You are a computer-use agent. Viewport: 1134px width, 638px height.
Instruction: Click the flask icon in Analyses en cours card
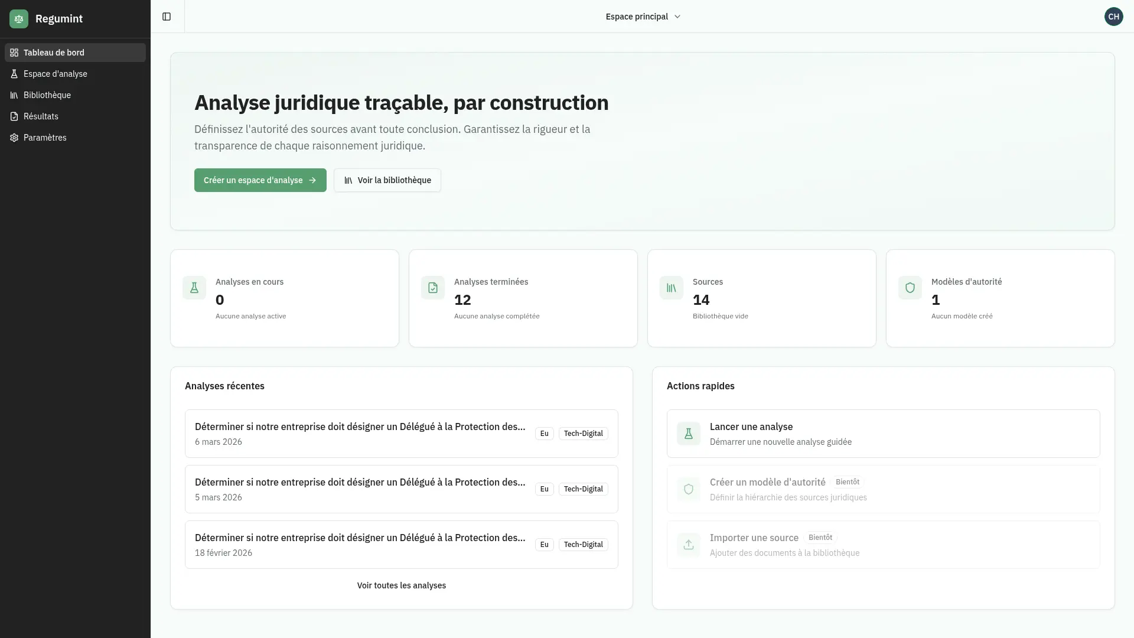(x=194, y=288)
